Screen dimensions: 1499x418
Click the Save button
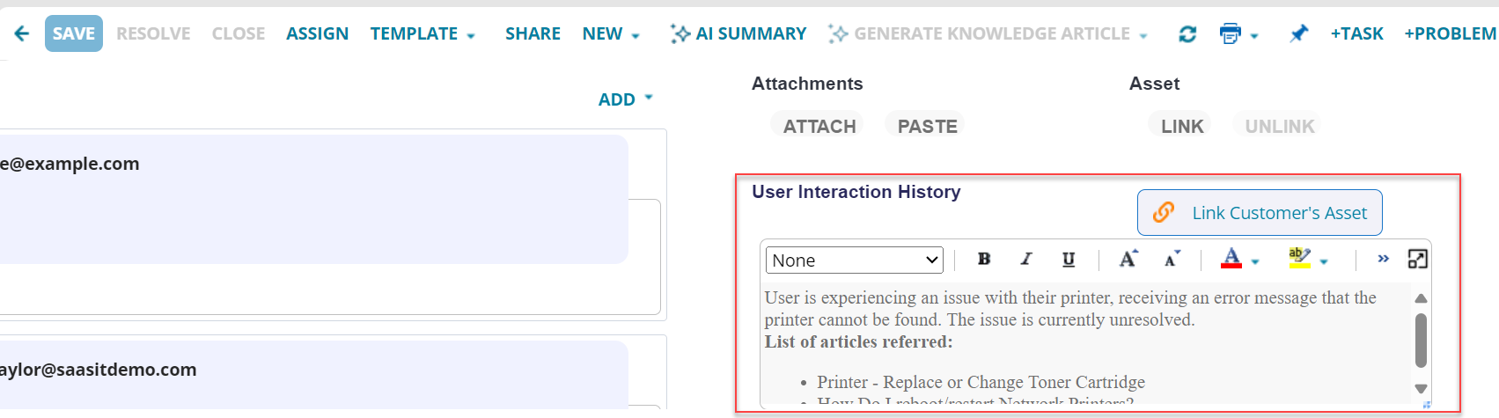73,33
